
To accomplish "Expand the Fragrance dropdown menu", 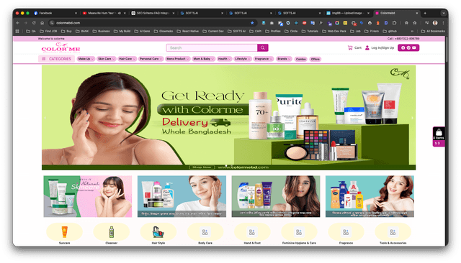I will 264,59.
